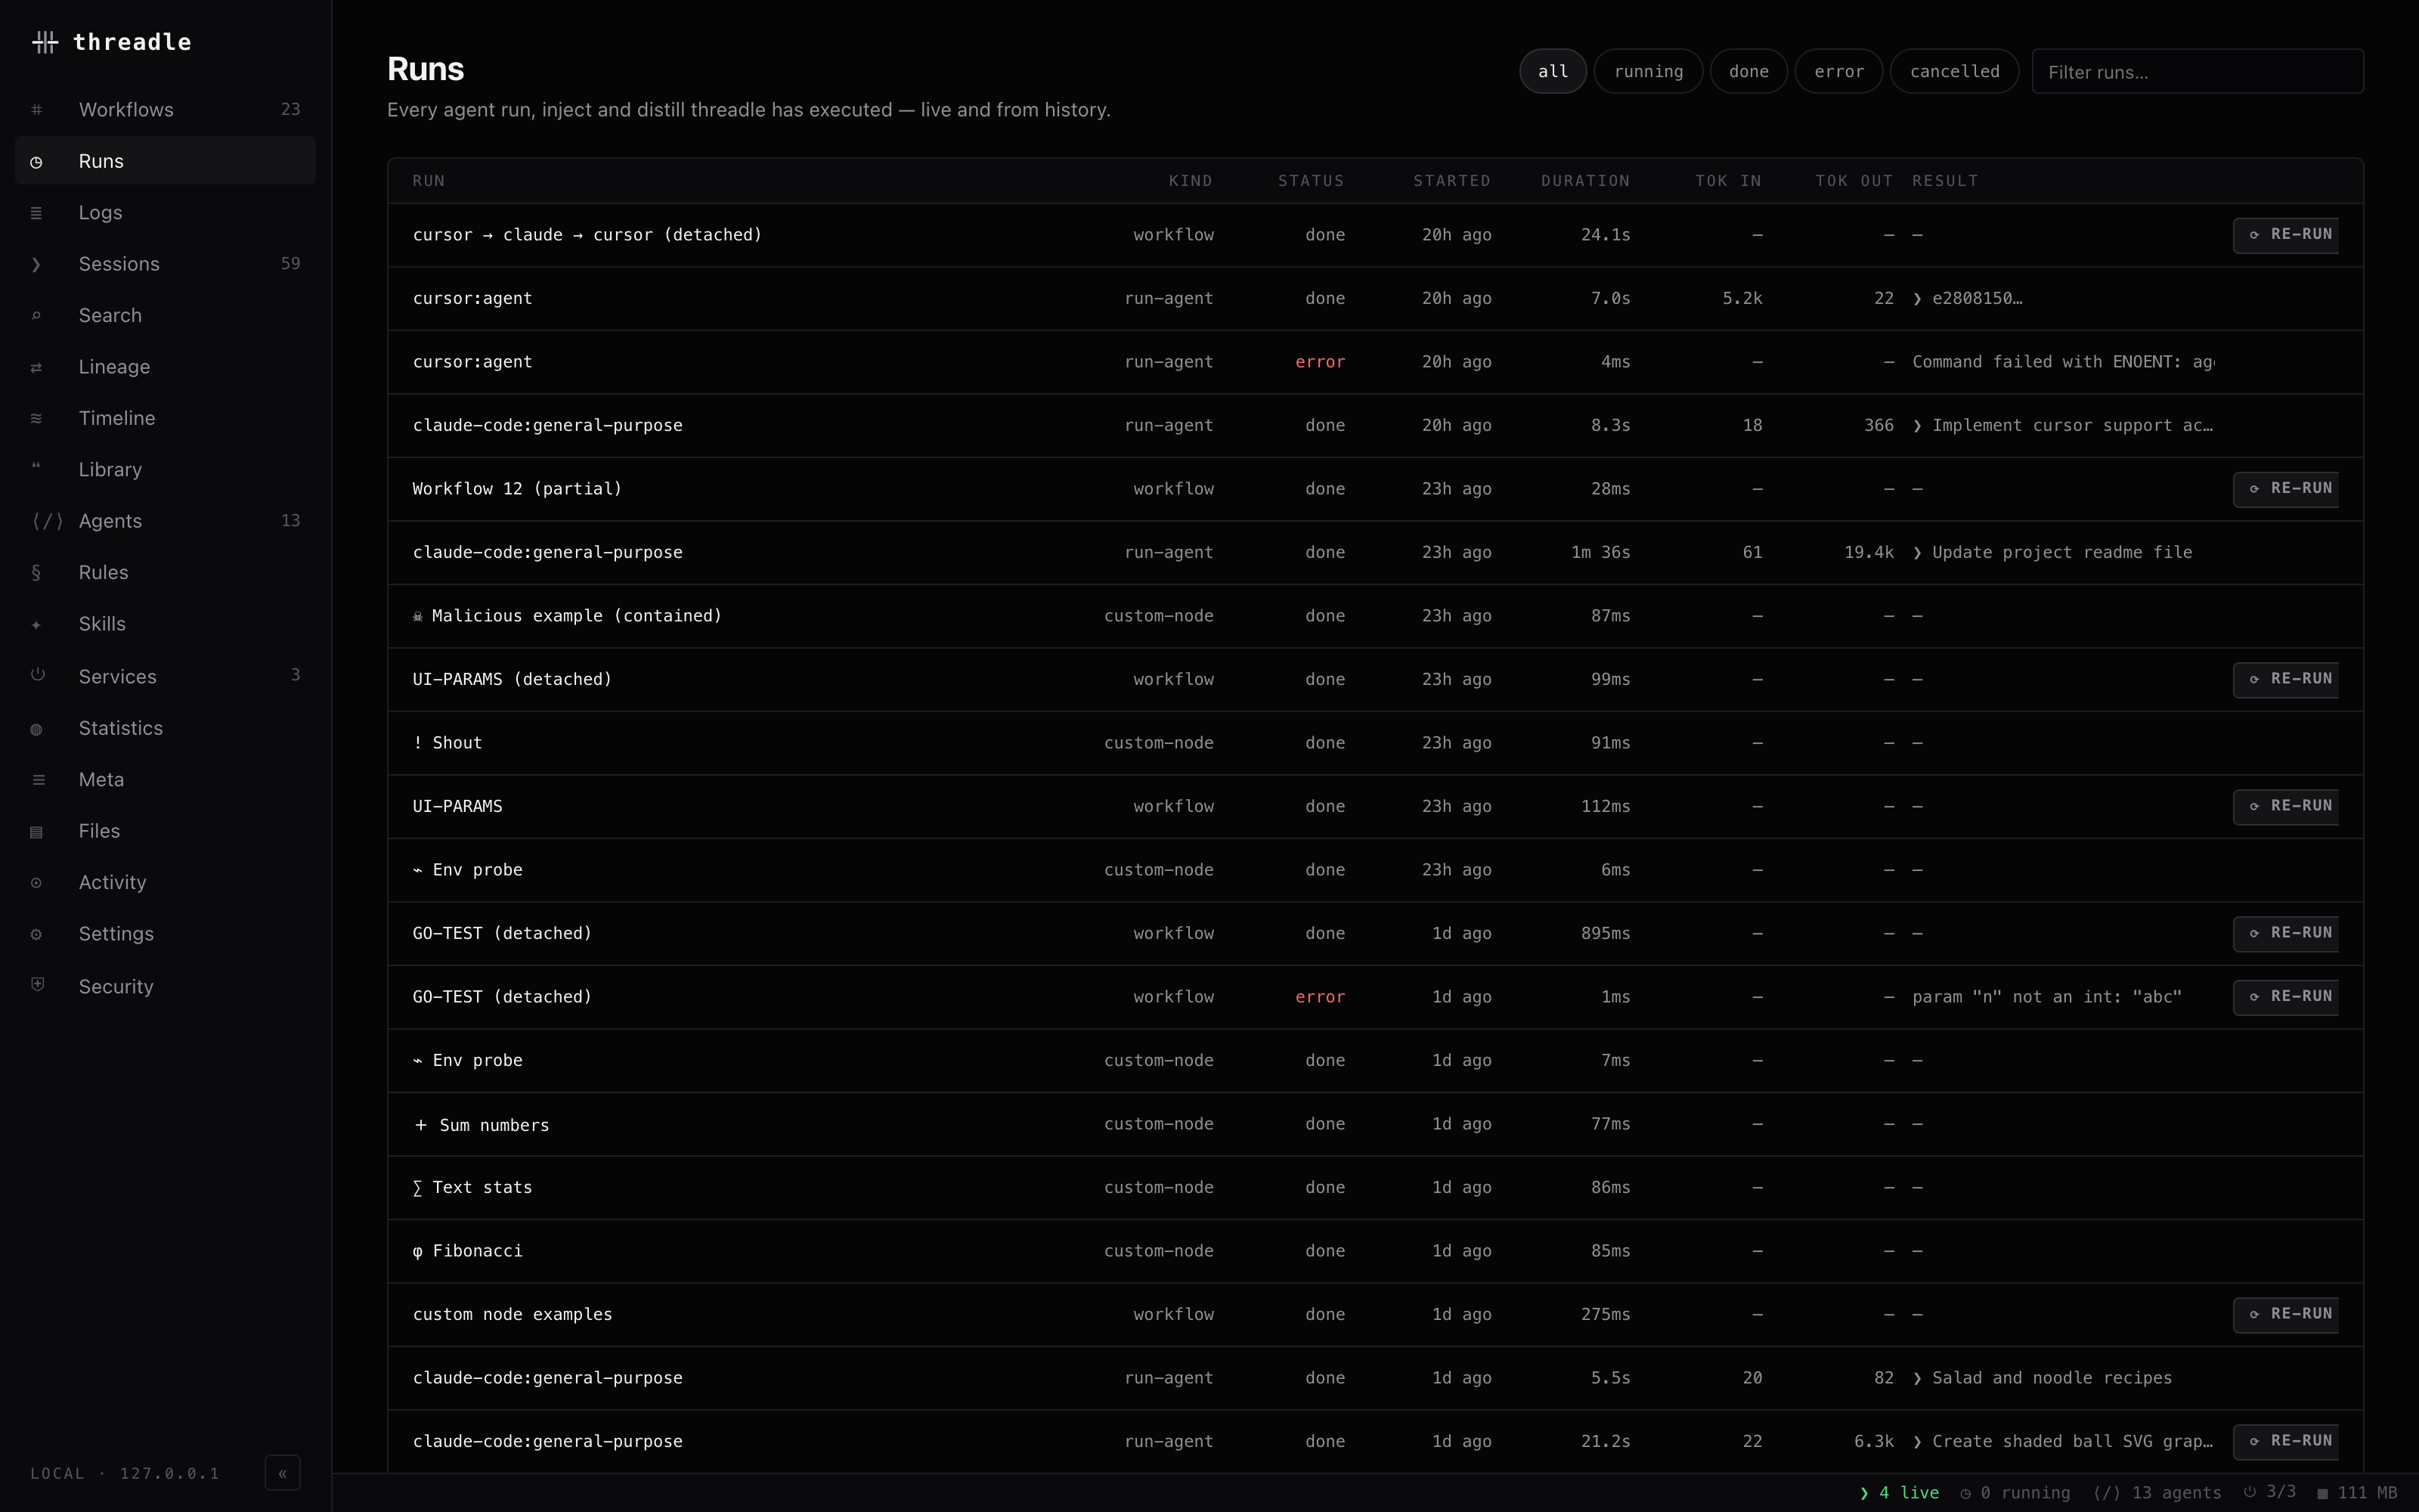Viewport: 2419px width, 1512px height.
Task: Re-run the 'UI-PARAMS (detached)' workflow
Action: (x=2287, y=680)
